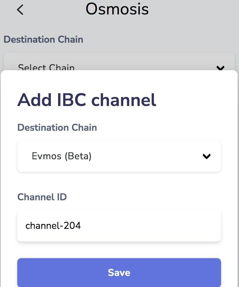
Task: Click the empty space left of Save button
Action: coord(9,273)
